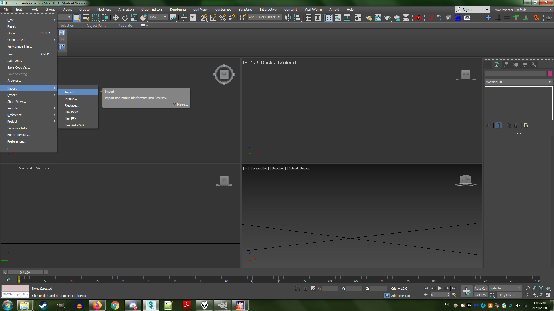Screen dimensions: 554x311
Task: Open the Display panel tab
Action: click(x=525, y=65)
